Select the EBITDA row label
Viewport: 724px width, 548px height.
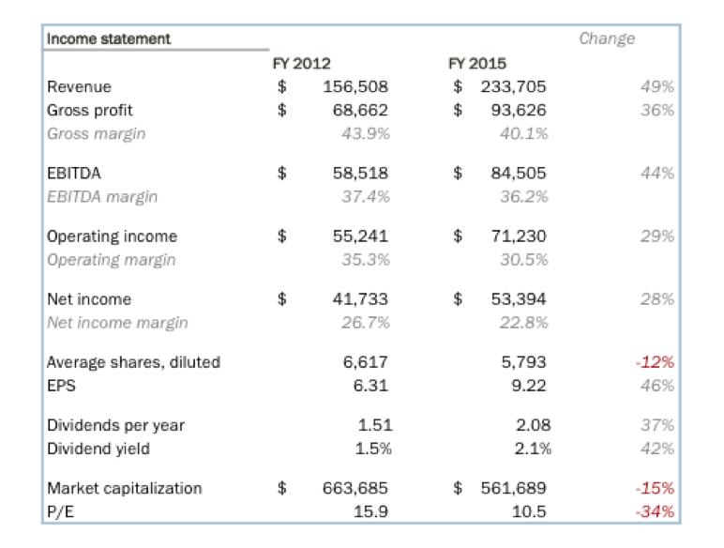[74, 174]
